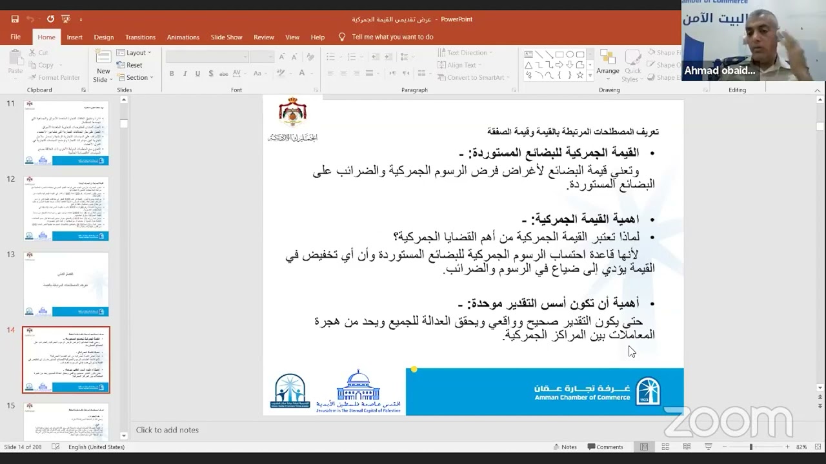Switch to Reading View

click(687, 447)
